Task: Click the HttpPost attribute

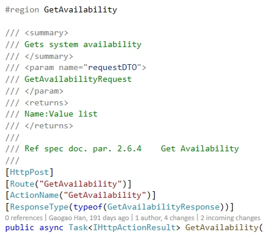Action: [29, 172]
